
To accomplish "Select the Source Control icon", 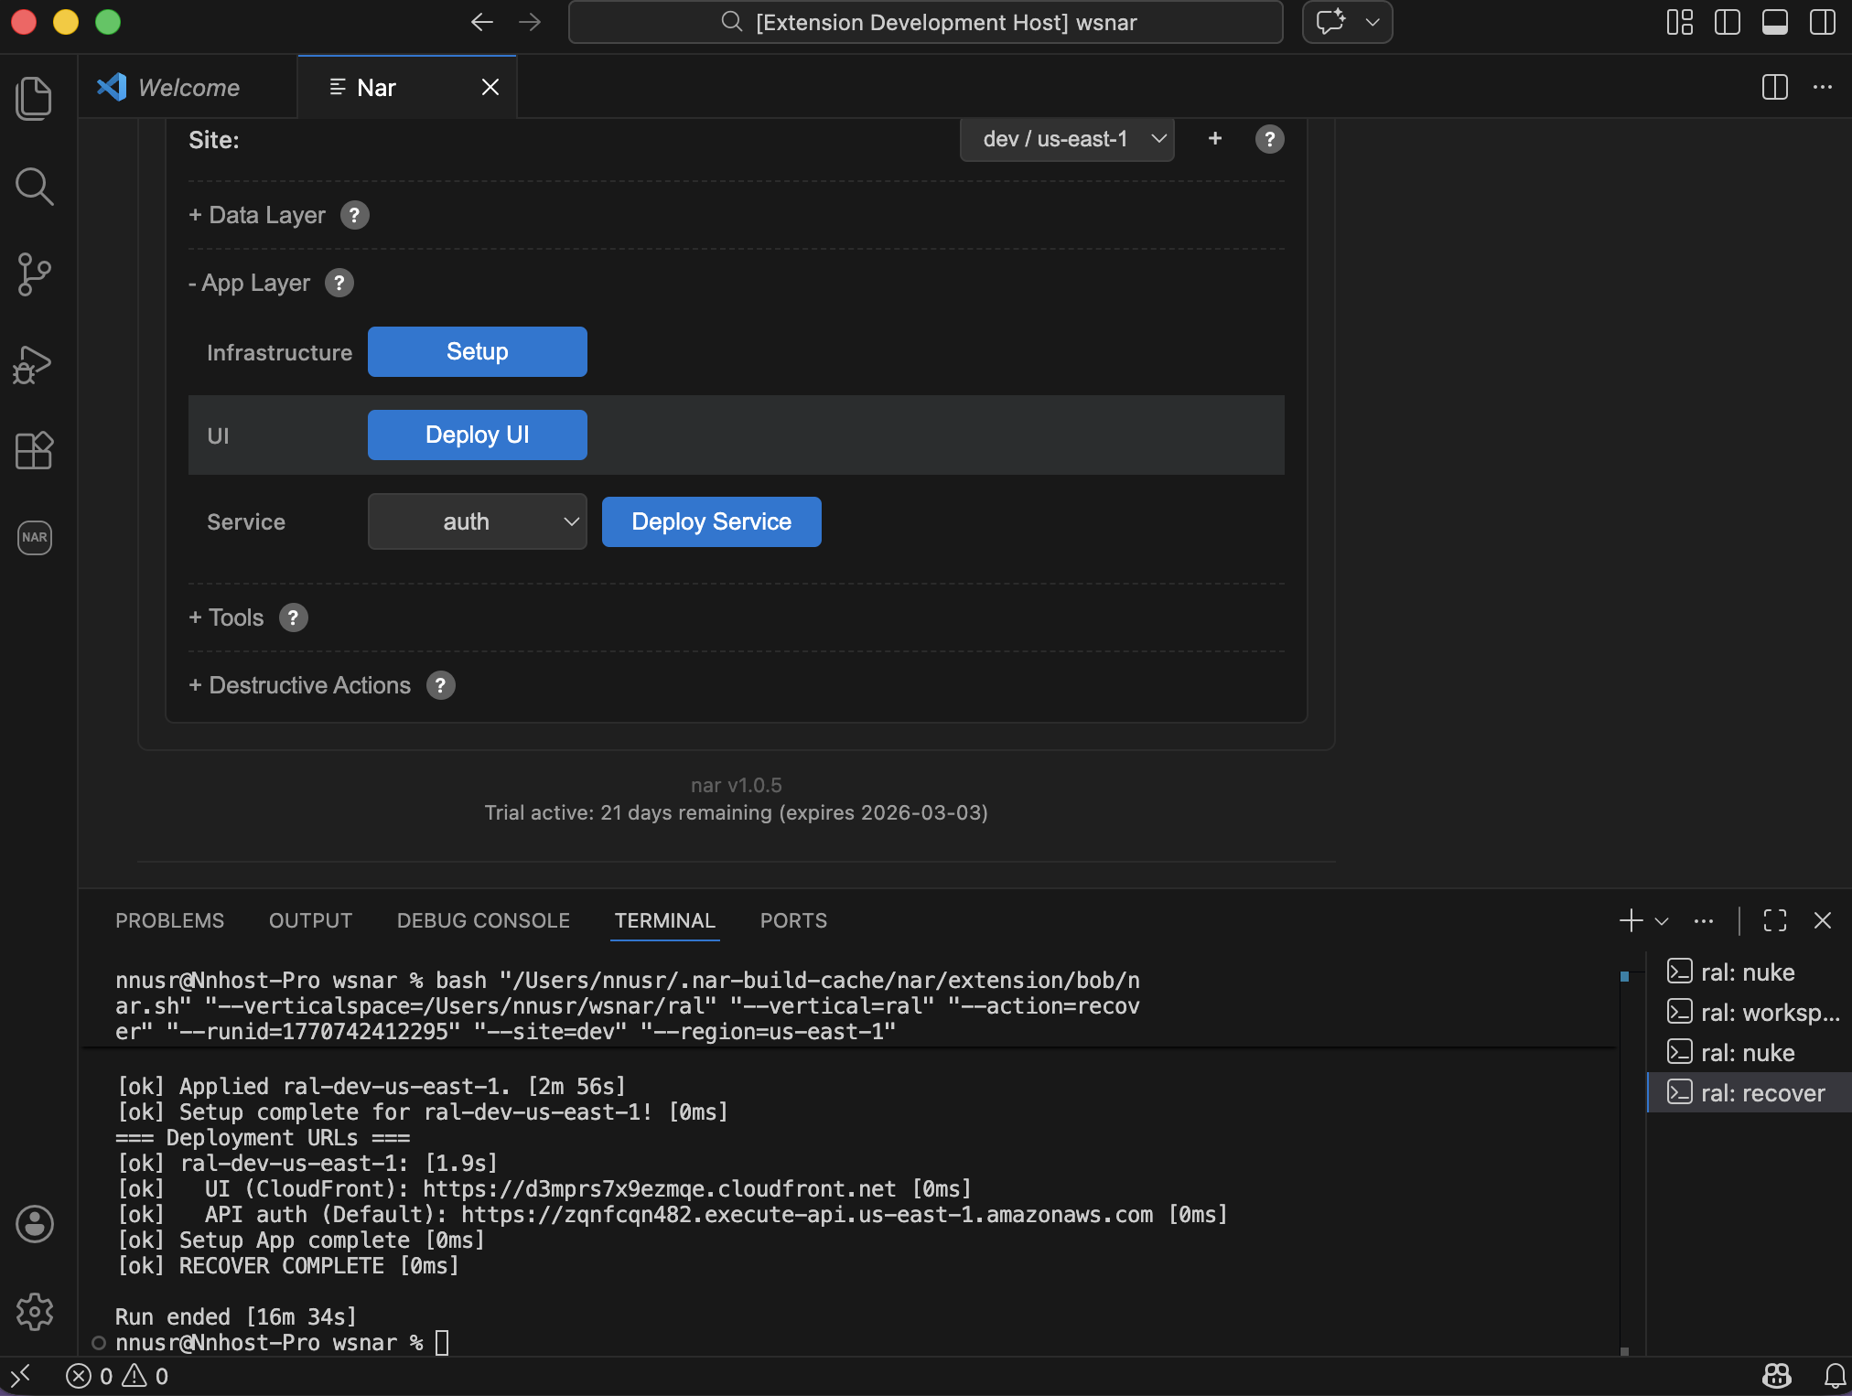I will 35,274.
